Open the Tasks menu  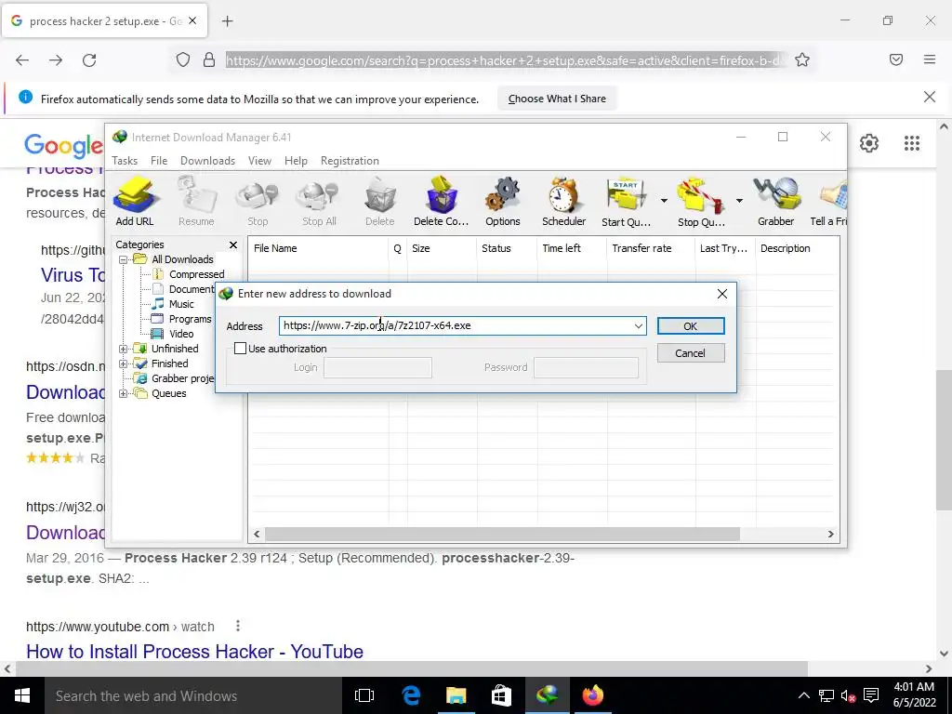(x=125, y=161)
